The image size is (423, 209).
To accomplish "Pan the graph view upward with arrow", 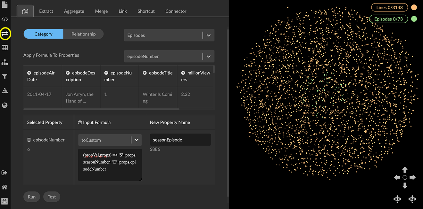I will click(405, 170).
